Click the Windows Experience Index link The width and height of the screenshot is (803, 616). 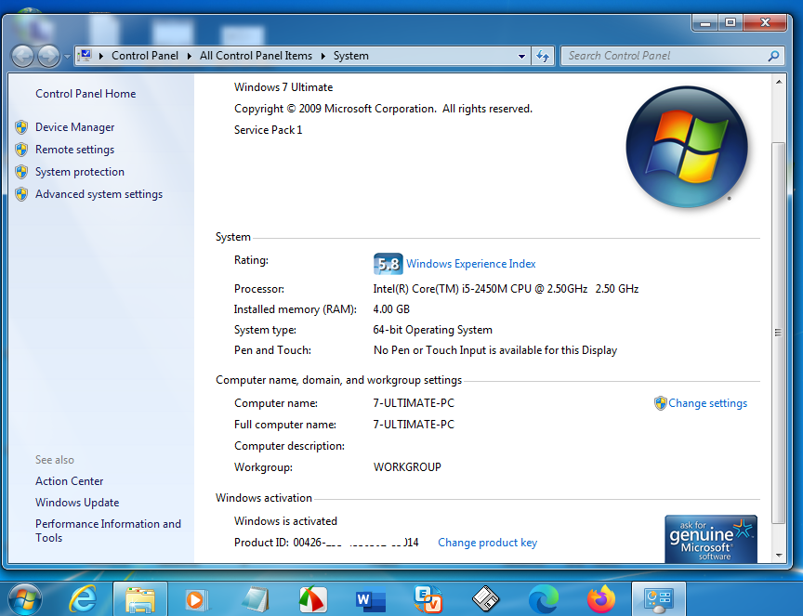(470, 264)
